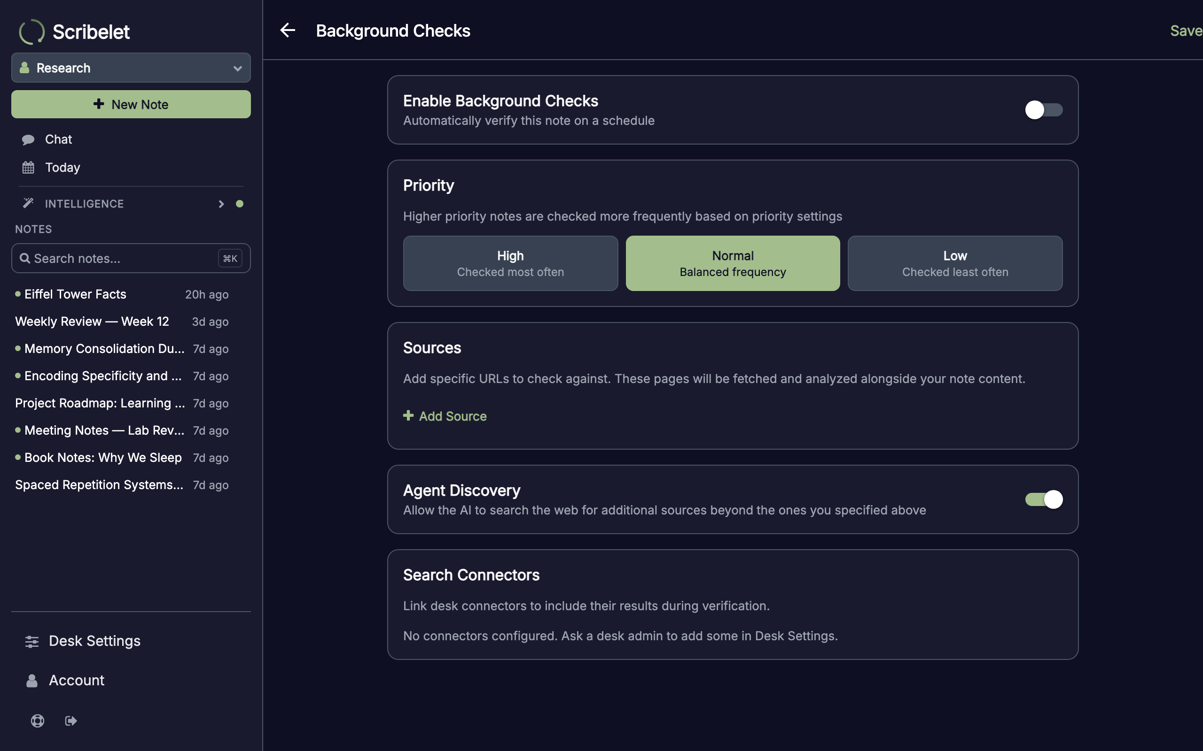Viewport: 1203px width, 751px height.
Task: Click the green Intelligence status dot
Action: (x=240, y=204)
